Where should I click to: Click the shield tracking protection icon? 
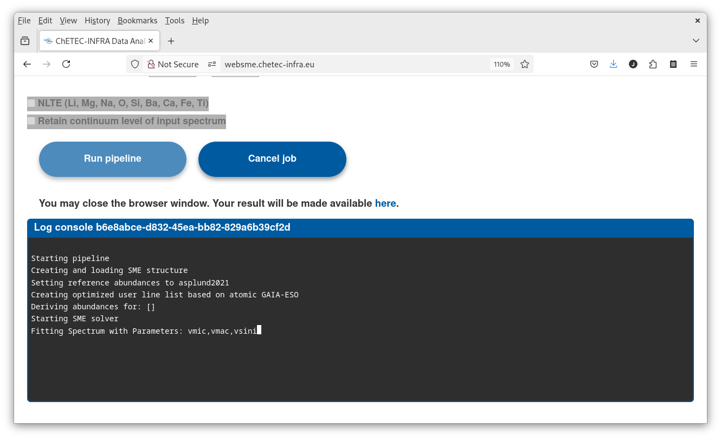136,64
